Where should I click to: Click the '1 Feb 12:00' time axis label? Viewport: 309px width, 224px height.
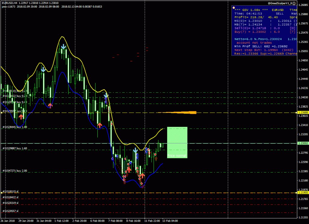click(x=62, y=221)
